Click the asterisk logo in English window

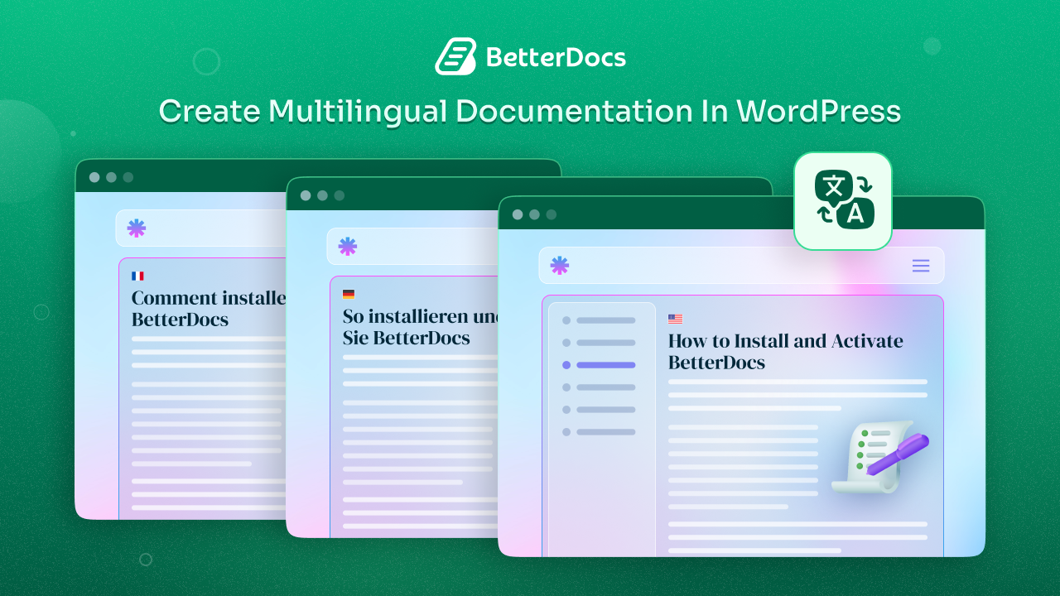(x=560, y=266)
